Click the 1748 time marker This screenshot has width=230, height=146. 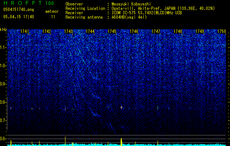[178, 31]
